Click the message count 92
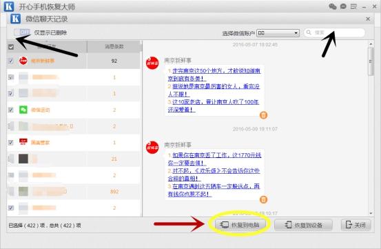 pos(114,61)
